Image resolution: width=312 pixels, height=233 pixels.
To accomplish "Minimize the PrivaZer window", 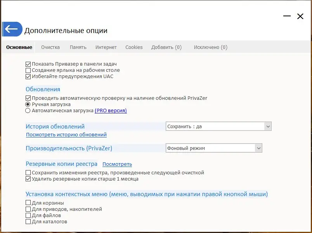I will tap(287, 16).
